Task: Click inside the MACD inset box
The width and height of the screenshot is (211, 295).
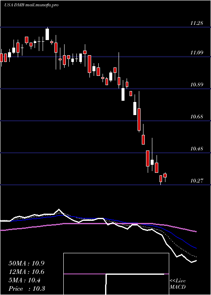Action: click(x=116, y=274)
